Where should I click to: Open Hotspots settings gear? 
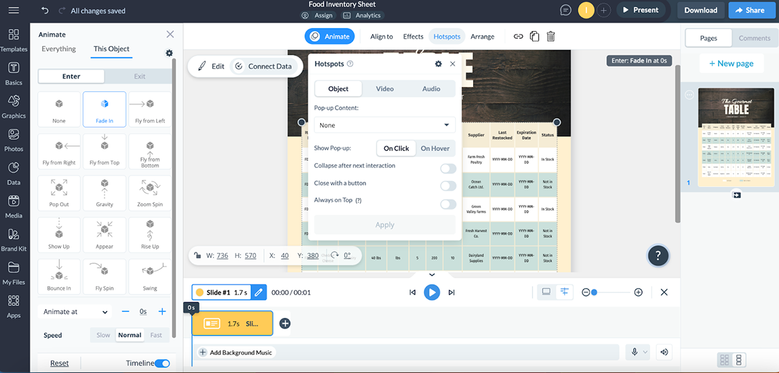point(438,64)
